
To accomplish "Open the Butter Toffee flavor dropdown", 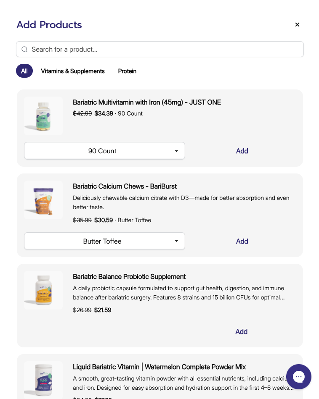I will pyautogui.click(x=104, y=241).
